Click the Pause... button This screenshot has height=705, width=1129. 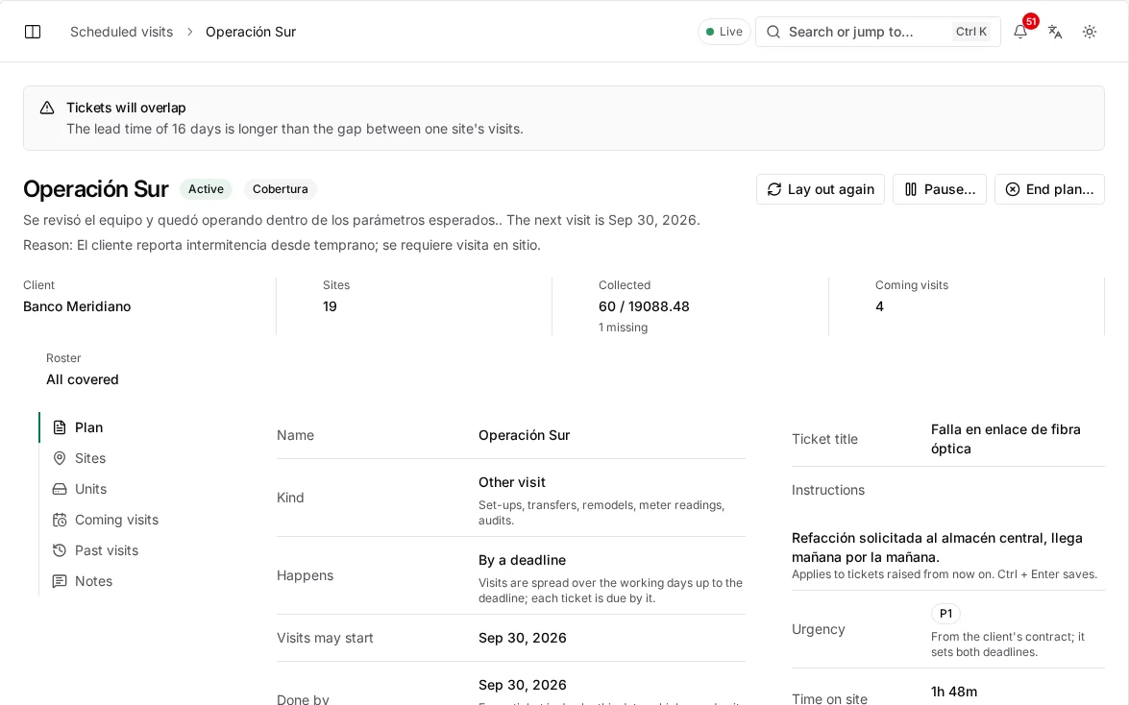coord(940,189)
